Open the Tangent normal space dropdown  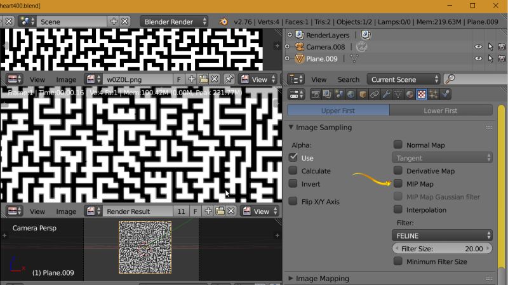(x=442, y=158)
